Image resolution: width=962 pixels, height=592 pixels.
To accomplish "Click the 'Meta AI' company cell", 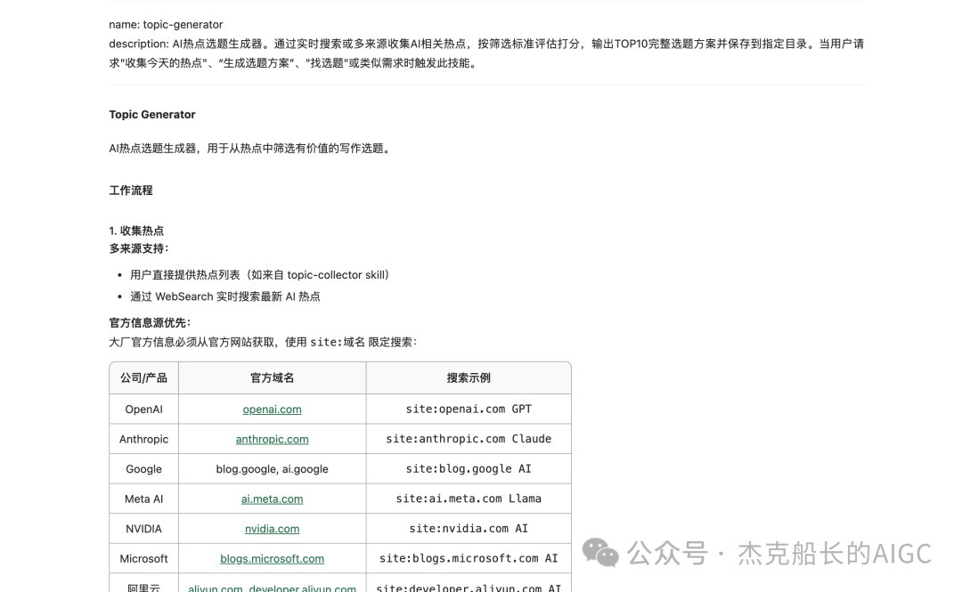I will click(143, 499).
